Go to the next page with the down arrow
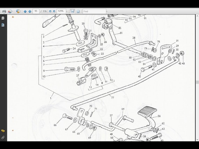The width and height of the screenshot is (199, 149). [x=30, y=11]
